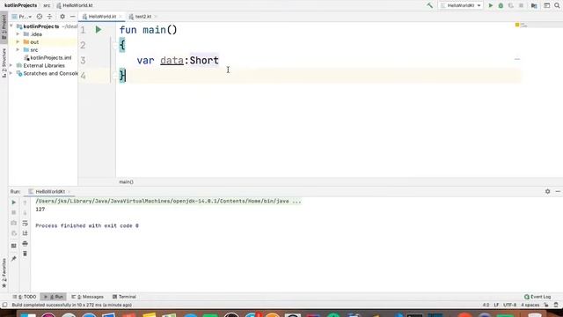The width and height of the screenshot is (563, 317).
Task: Open Search Everywhere magnifier icon
Action: pos(557,5)
